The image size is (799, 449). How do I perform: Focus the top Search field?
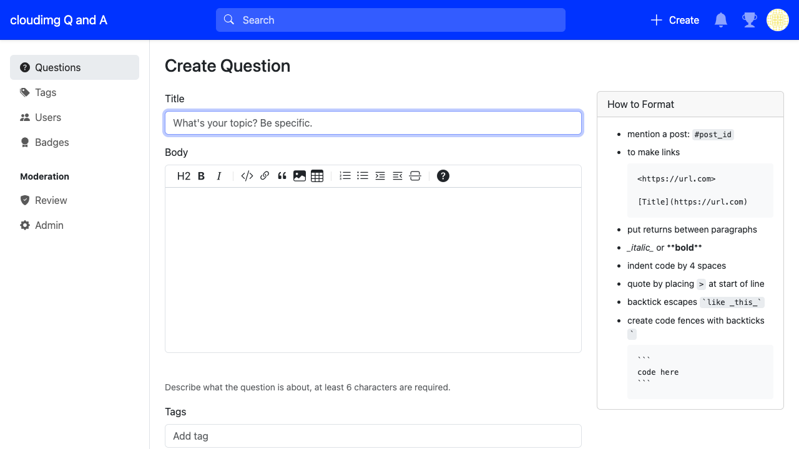[391, 20]
